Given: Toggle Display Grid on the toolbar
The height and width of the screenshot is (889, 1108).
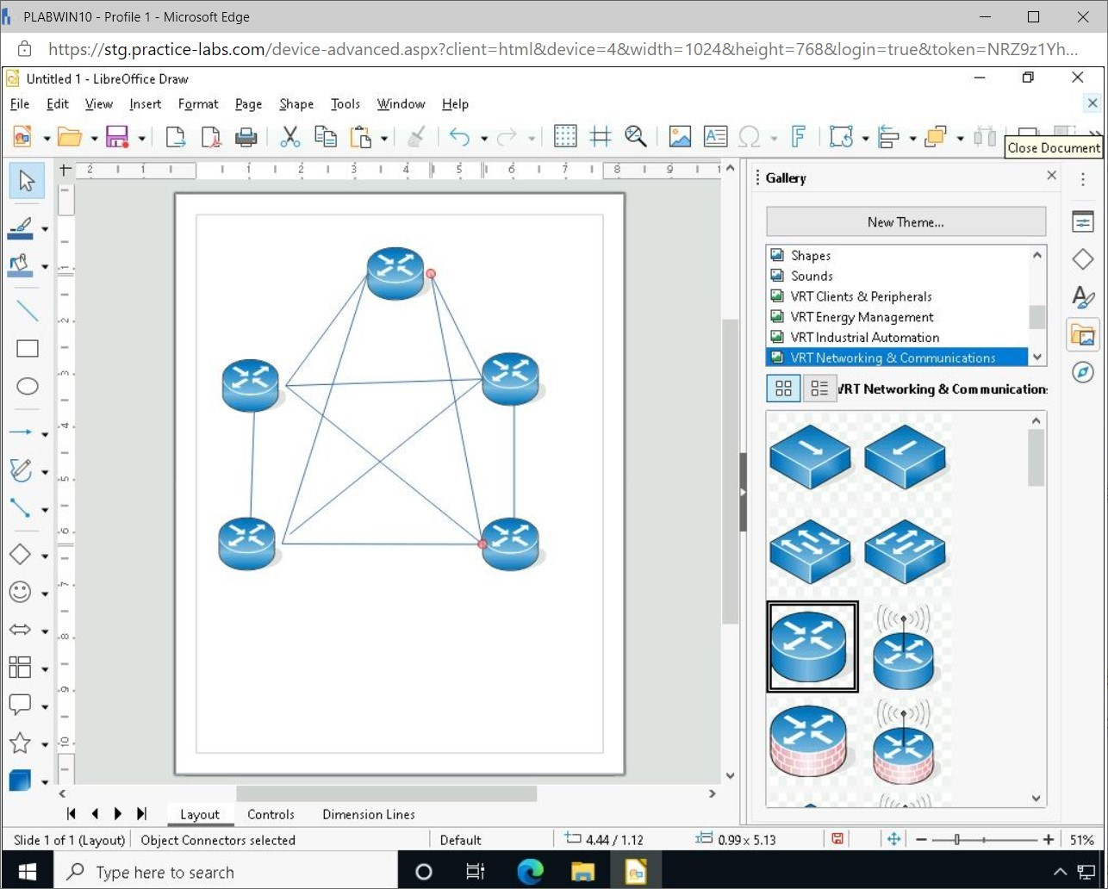Looking at the screenshot, I should pos(565,136).
